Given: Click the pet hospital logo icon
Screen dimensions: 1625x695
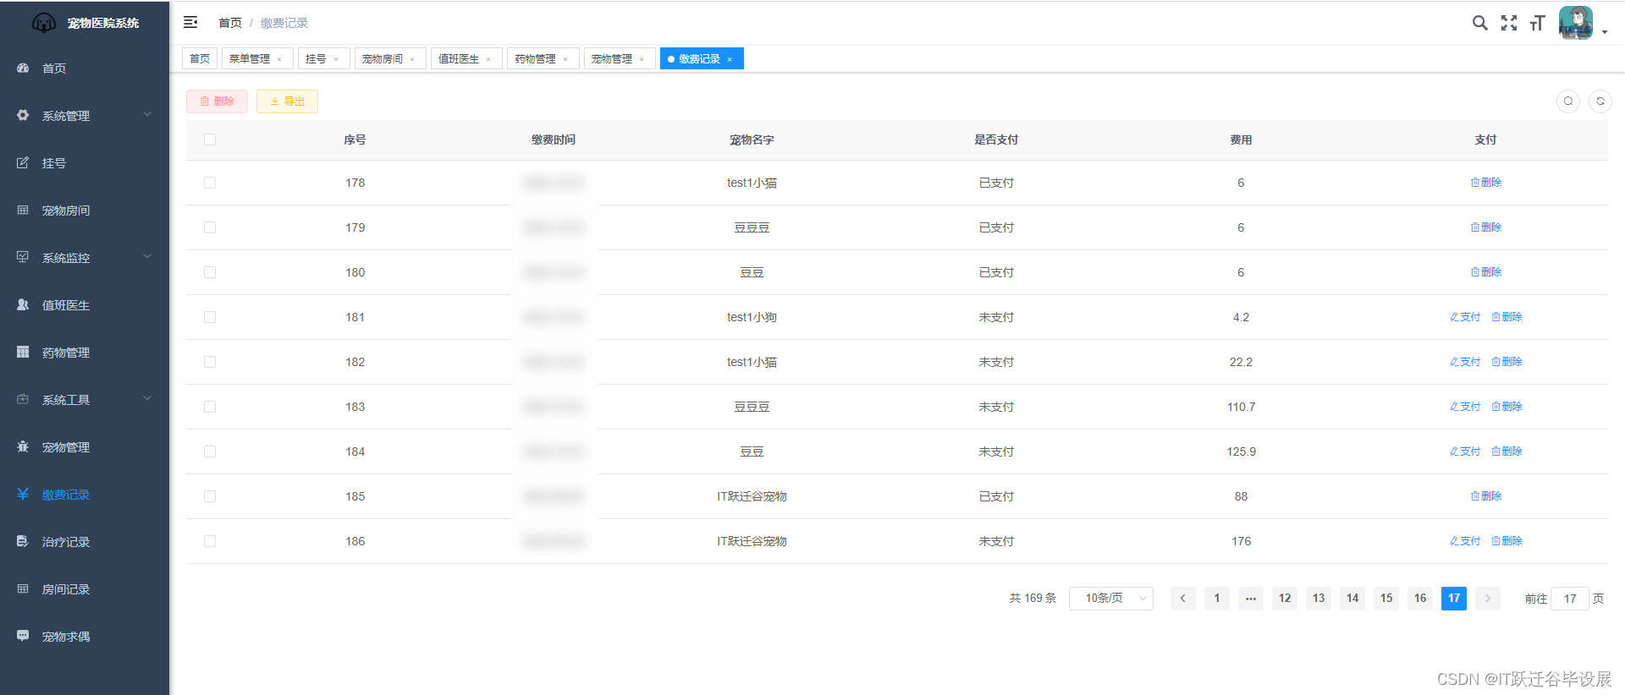Looking at the screenshot, I should [x=44, y=23].
